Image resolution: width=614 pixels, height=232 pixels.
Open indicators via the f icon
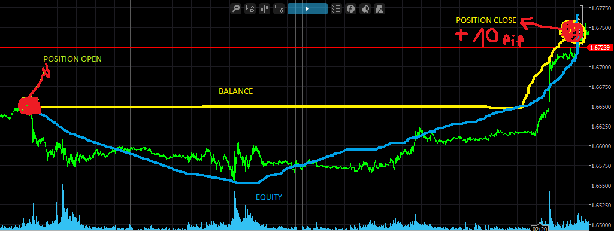350,8
